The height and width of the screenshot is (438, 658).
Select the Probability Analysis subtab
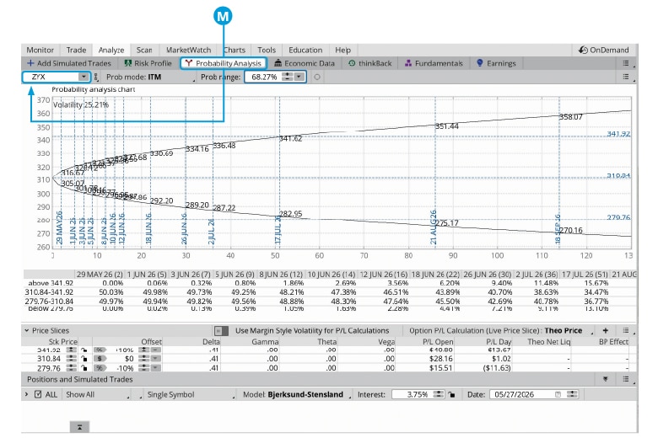click(x=224, y=63)
